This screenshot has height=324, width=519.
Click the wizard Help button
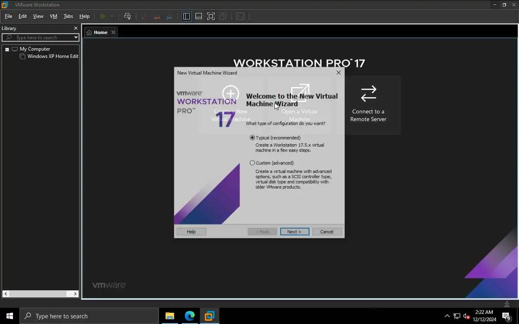(191, 232)
